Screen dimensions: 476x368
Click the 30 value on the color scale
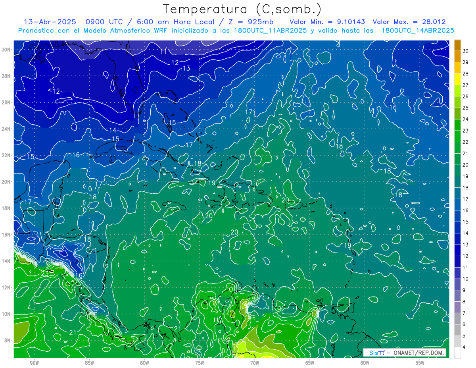coord(465,51)
